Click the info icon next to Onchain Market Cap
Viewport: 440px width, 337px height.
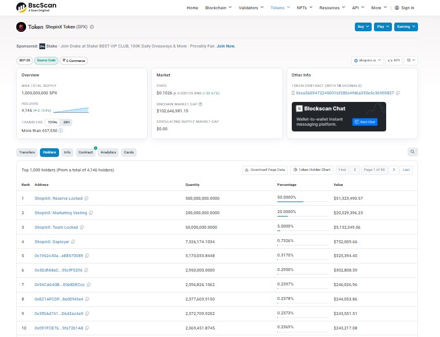(x=200, y=104)
